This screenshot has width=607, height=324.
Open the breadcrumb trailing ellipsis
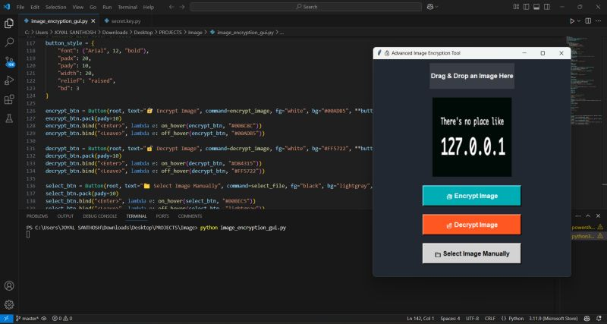[x=281, y=33]
